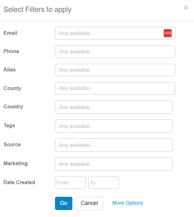
Task: Close the Select Filters dialog
Action: coord(186,8)
